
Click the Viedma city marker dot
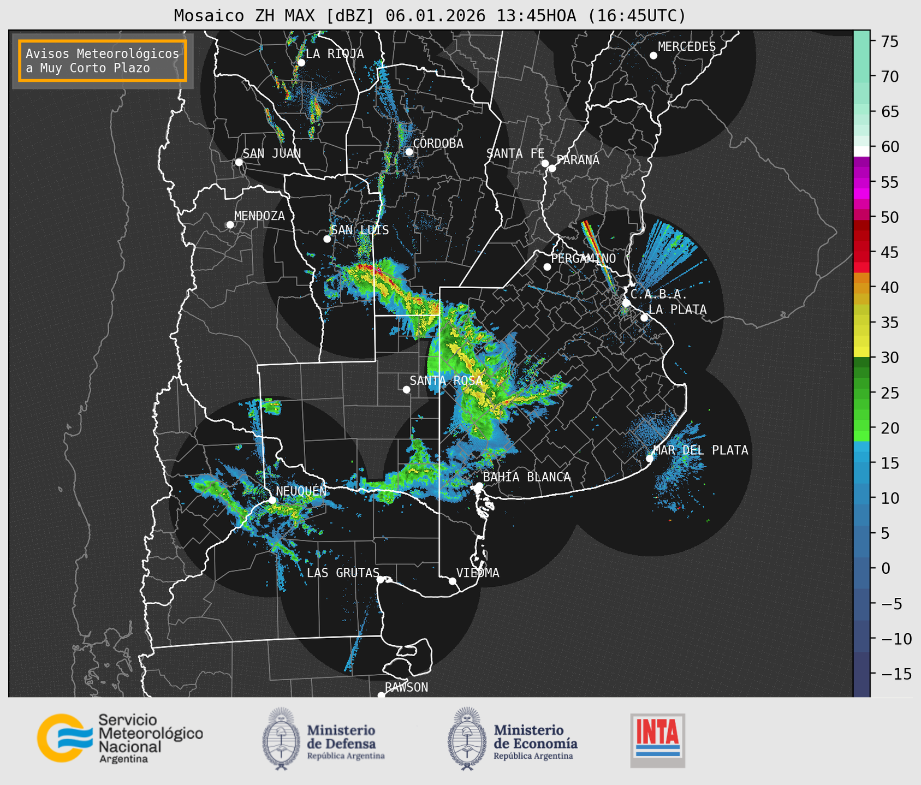452,581
